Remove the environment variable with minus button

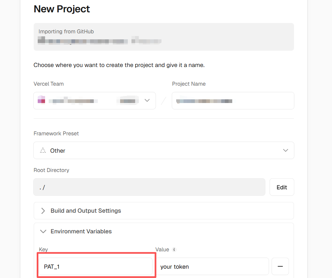[280, 266]
